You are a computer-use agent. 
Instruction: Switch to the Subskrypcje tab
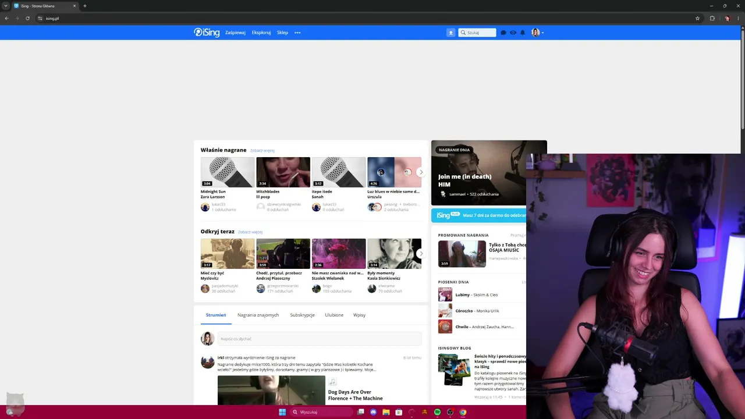302,315
